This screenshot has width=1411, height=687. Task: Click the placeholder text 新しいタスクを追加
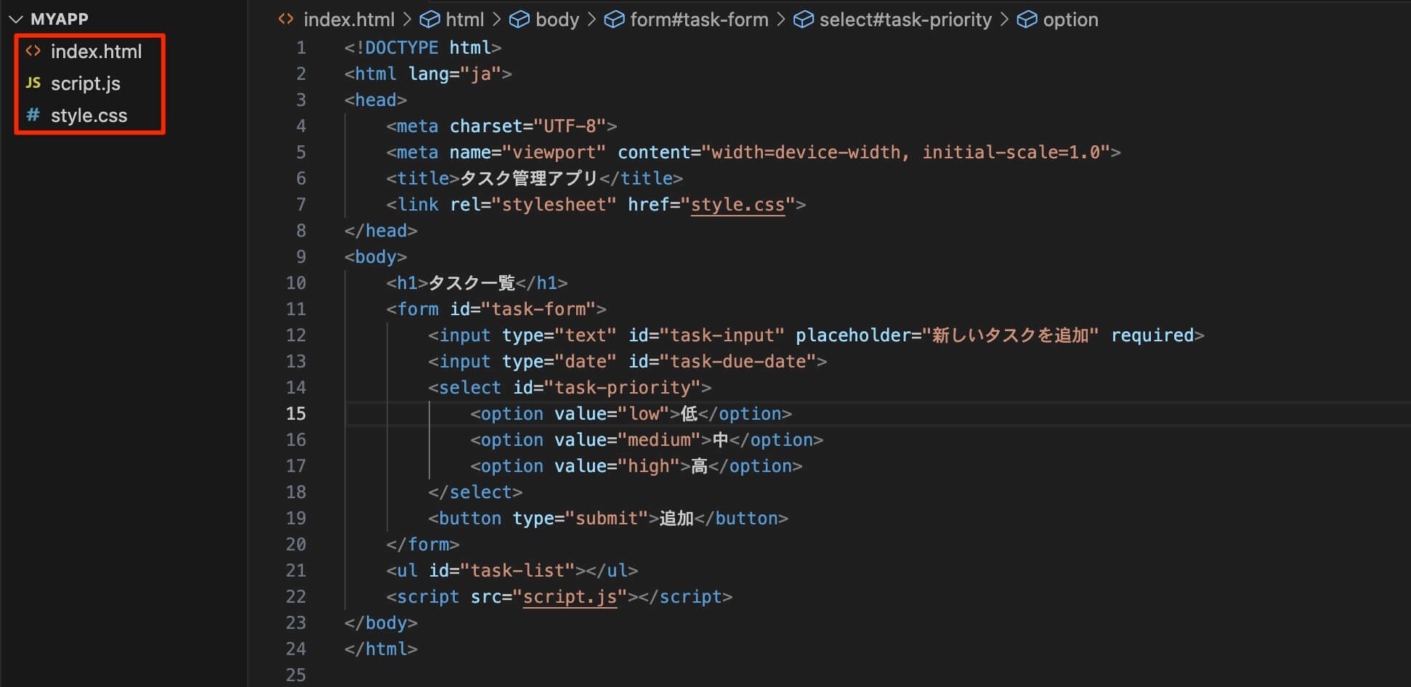pos(1010,336)
